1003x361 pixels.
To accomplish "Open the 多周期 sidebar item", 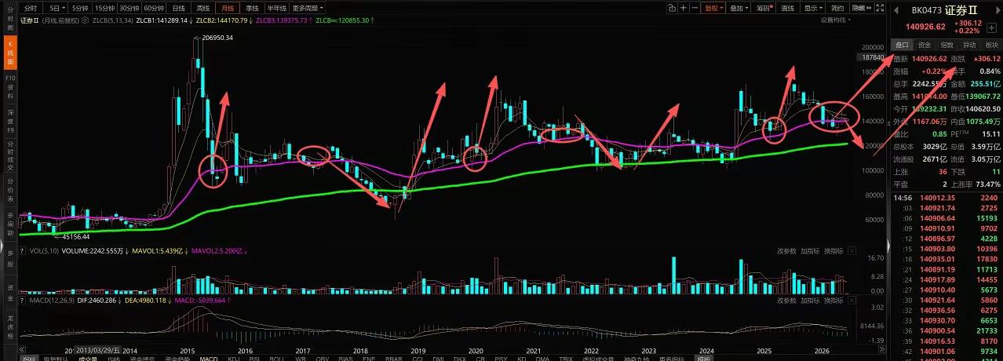I will (10, 226).
